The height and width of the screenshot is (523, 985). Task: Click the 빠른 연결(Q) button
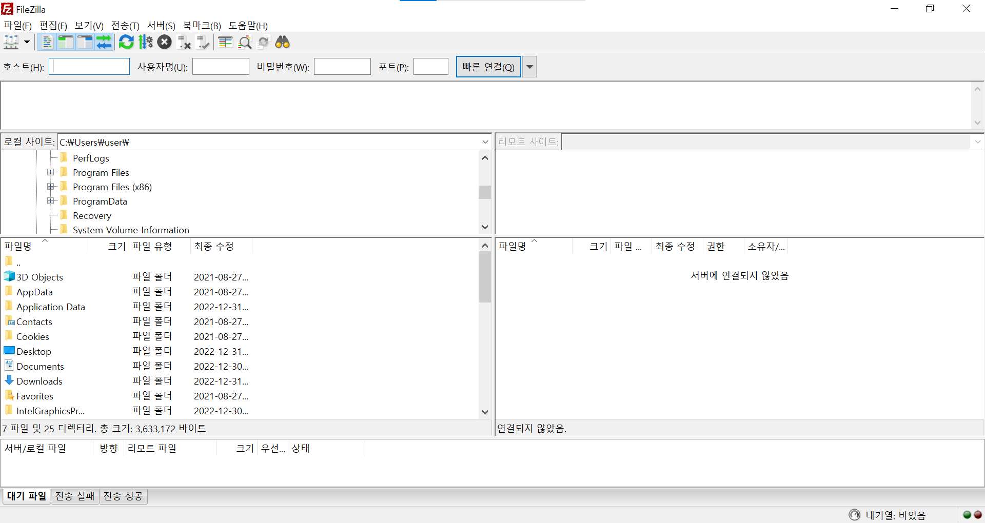pos(488,67)
